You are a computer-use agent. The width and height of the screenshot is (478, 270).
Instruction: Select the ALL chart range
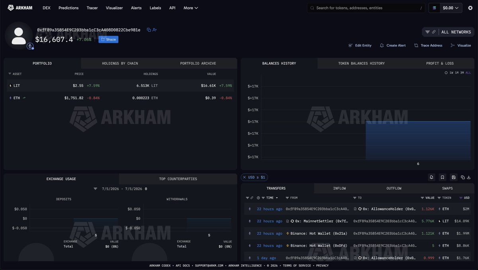pyautogui.click(x=468, y=73)
